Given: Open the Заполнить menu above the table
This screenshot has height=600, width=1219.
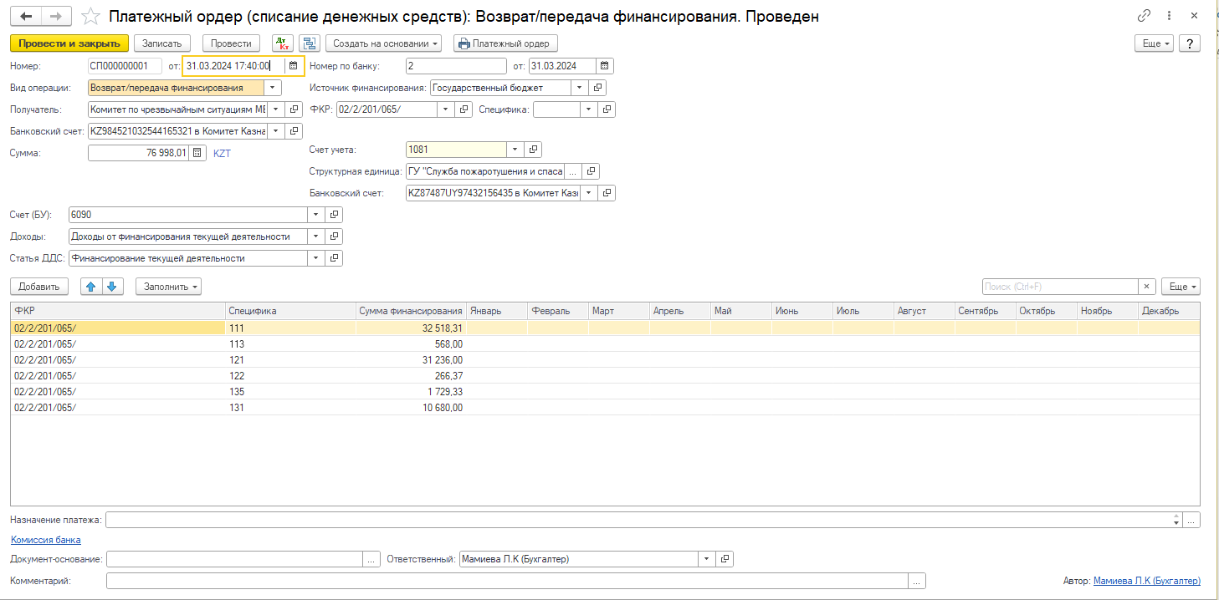Looking at the screenshot, I should pyautogui.click(x=168, y=287).
